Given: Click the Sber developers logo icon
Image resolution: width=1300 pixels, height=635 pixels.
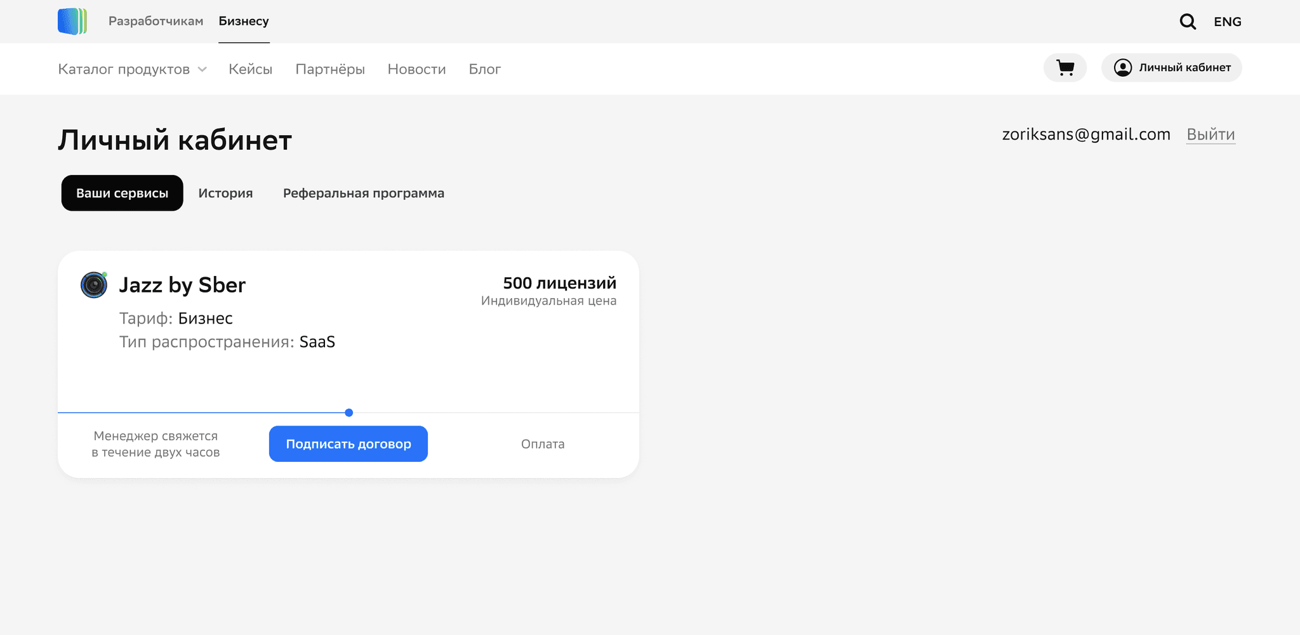Looking at the screenshot, I should click(x=72, y=22).
